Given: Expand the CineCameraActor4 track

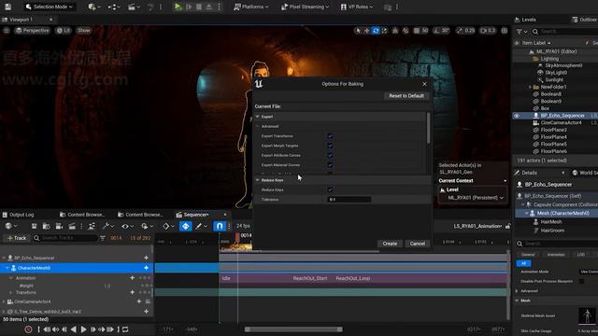Looking at the screenshot, I should [x=4, y=301].
